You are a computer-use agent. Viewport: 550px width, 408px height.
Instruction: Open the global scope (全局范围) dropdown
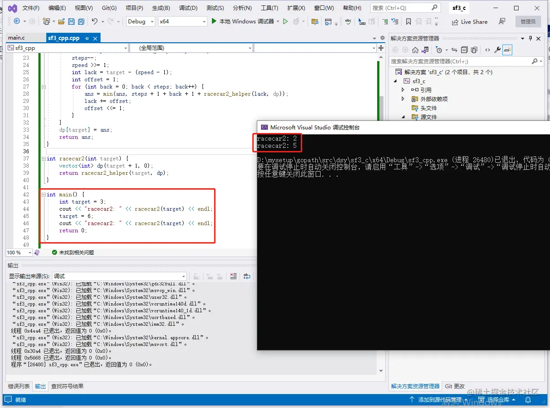click(191, 48)
